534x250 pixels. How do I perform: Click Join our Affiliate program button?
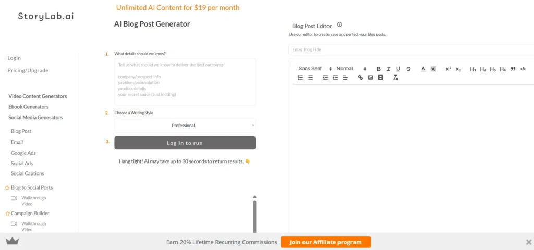pos(325,242)
